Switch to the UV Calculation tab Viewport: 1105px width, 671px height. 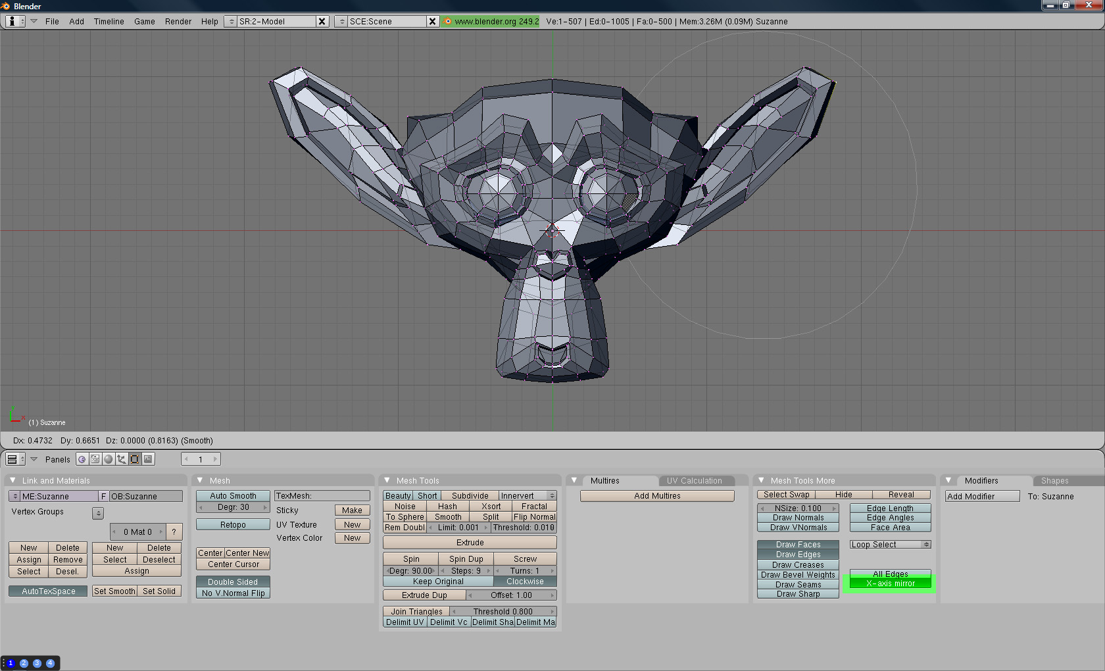pos(694,481)
